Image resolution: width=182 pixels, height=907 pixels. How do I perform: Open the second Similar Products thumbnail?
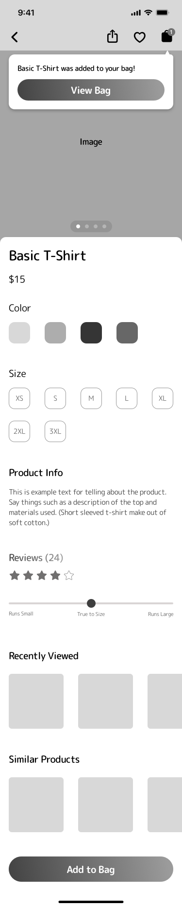(x=105, y=804)
